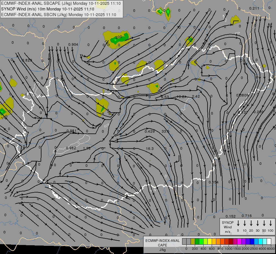Select the pure blue CAPE legend swatch

tap(252, 241)
